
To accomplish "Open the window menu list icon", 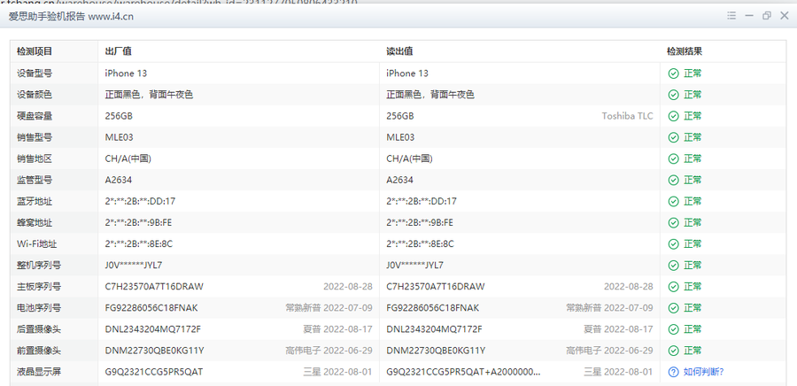I will tap(731, 16).
